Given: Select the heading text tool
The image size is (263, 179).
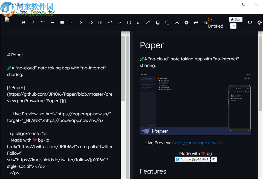Looking at the screenshot, I should [43, 22].
